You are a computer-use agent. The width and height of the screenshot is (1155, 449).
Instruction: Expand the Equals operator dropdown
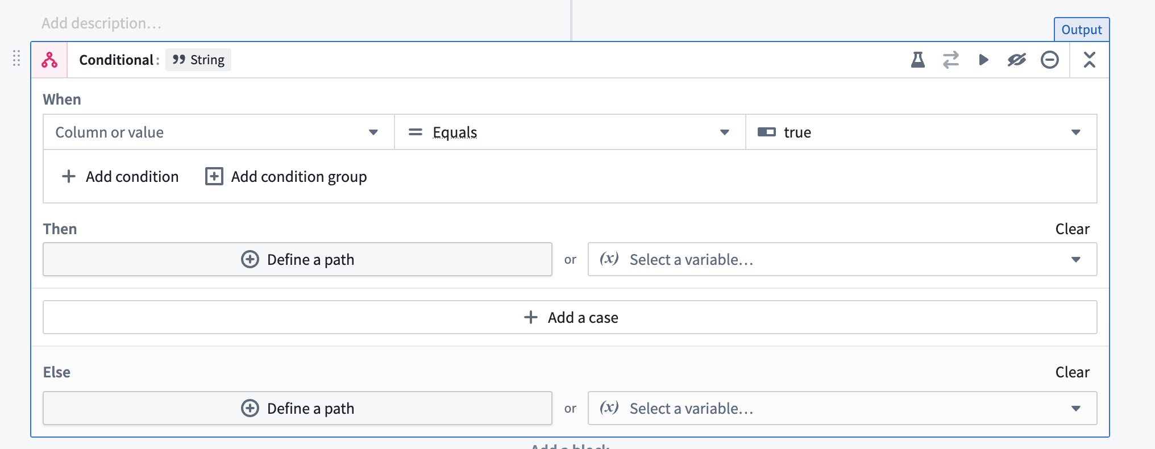click(570, 132)
